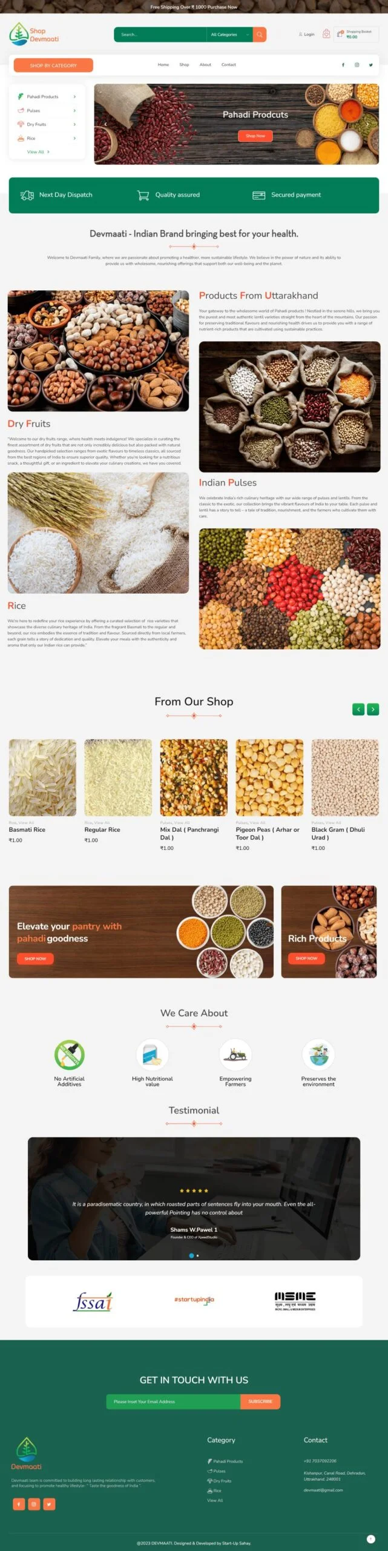Open the wishlist heart icon in header
The image size is (388, 1551).
coord(326,35)
